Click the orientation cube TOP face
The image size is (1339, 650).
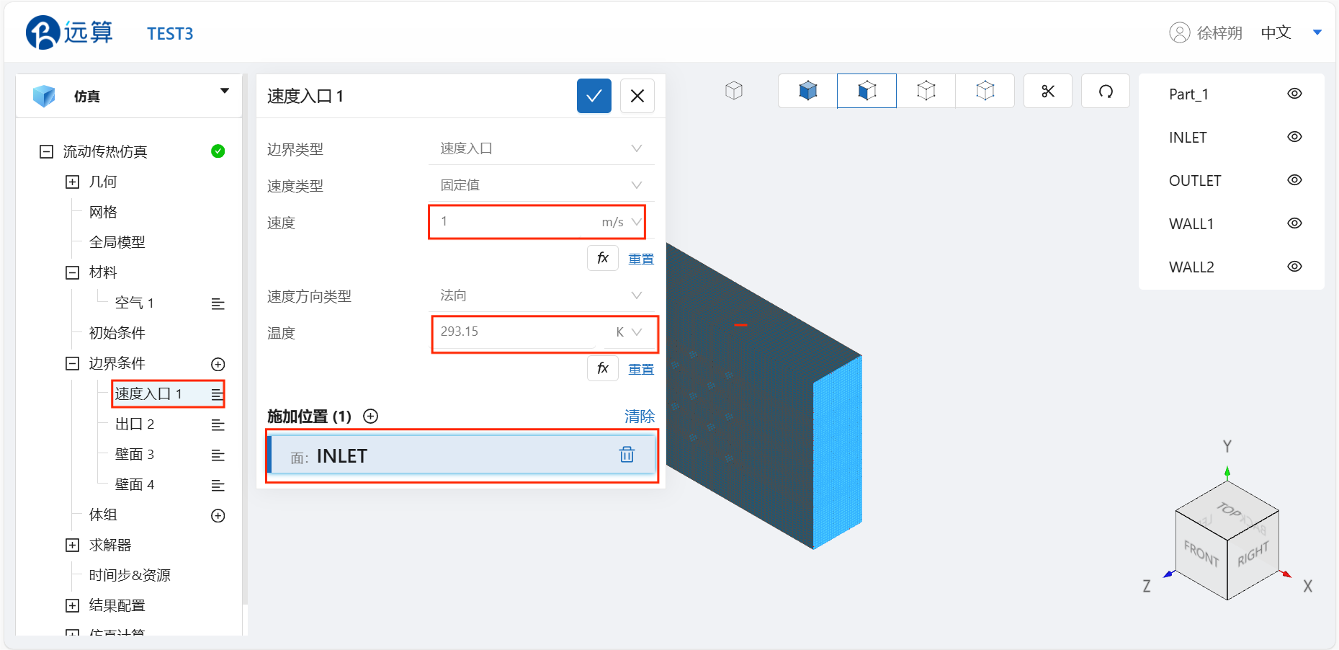pos(1229,509)
